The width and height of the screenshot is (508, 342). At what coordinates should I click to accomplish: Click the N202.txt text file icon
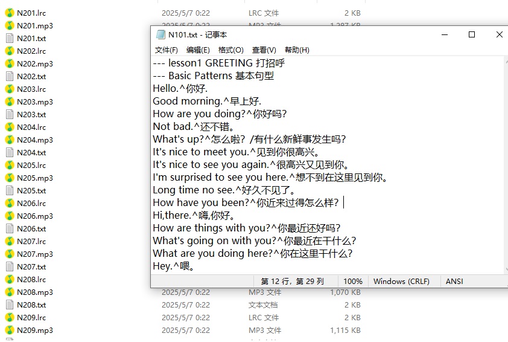9,76
